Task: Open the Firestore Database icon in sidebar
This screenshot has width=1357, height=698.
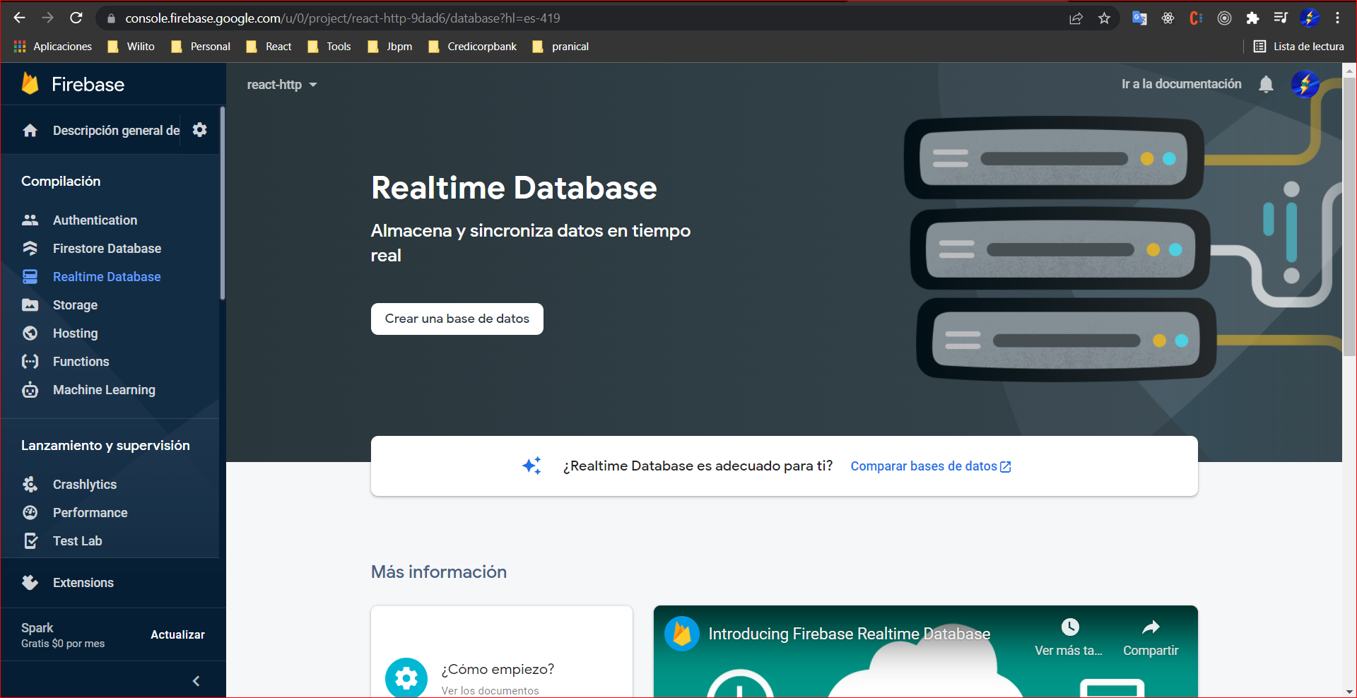Action: point(30,249)
